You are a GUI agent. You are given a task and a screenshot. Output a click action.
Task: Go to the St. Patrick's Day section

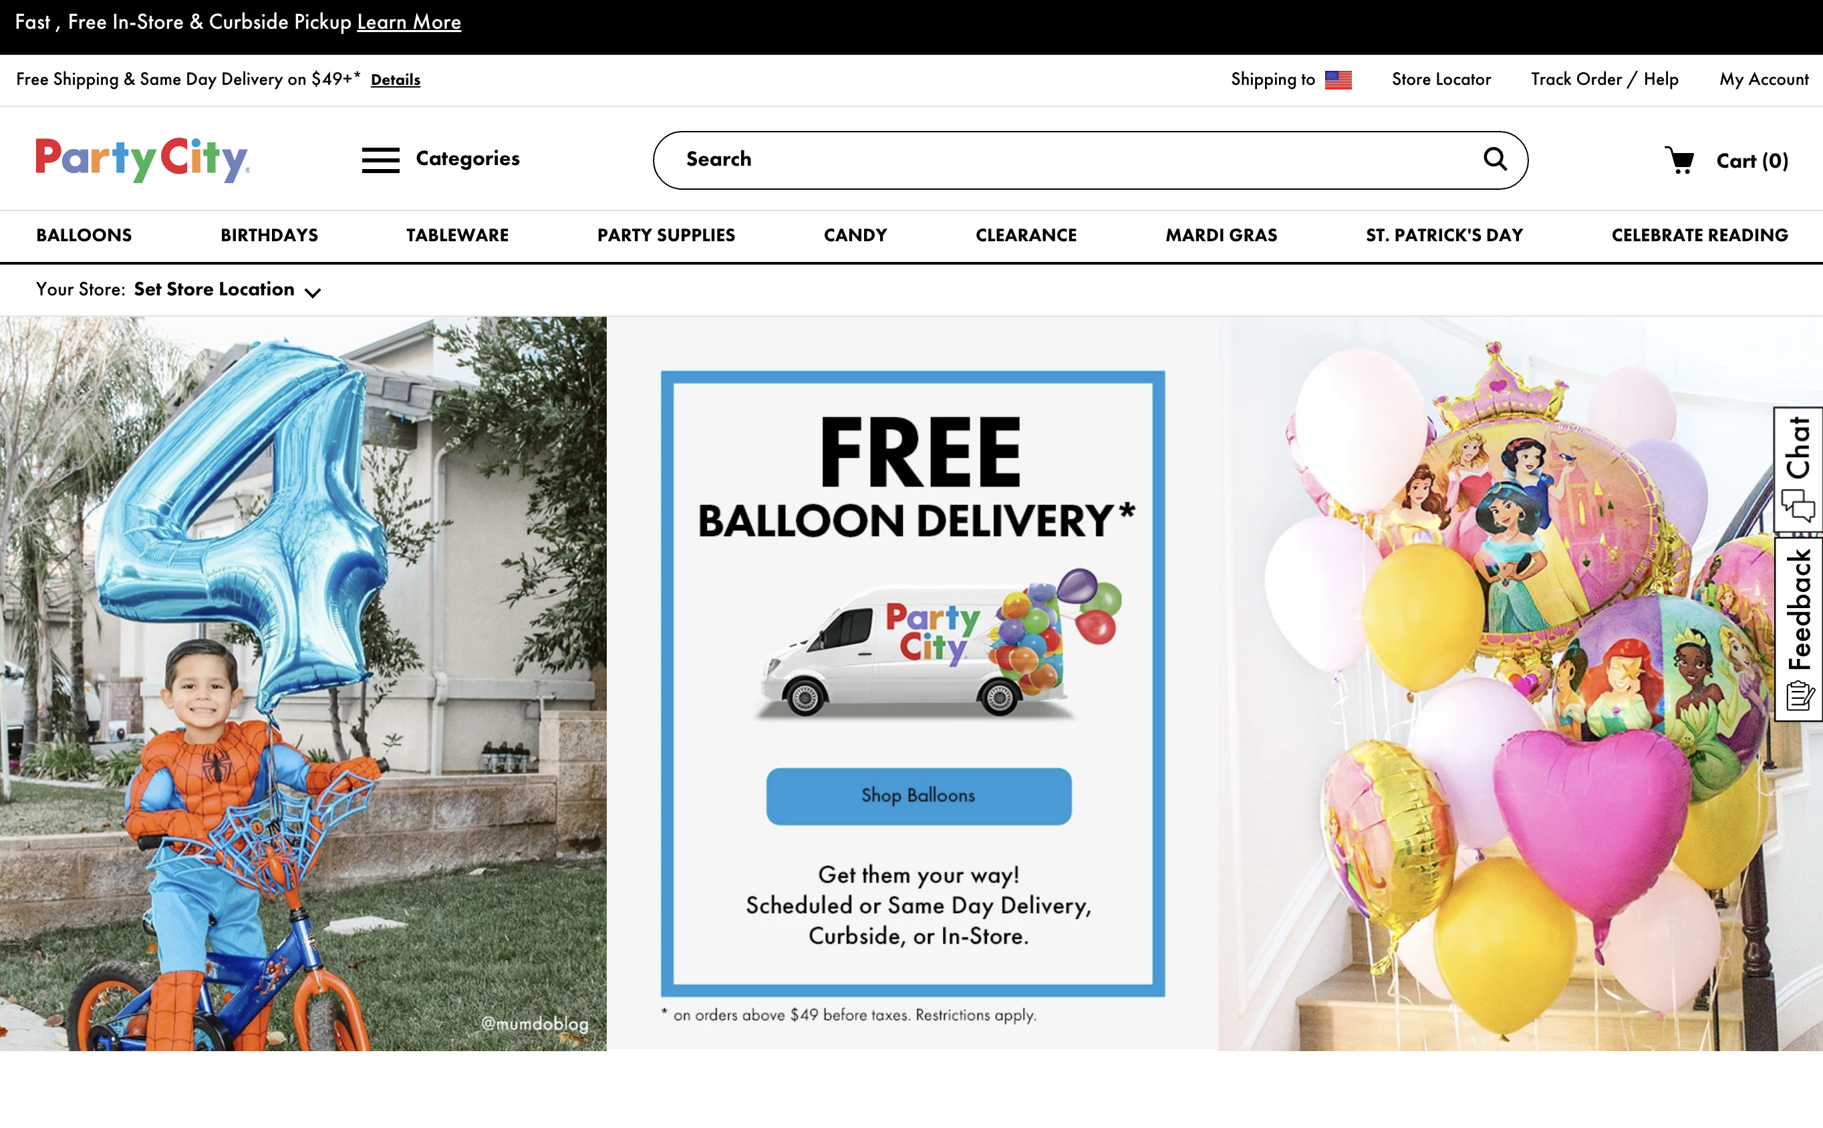tap(1444, 235)
